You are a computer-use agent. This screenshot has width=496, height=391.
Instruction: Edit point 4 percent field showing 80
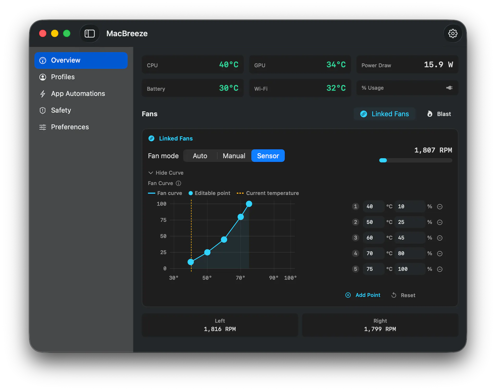[410, 253]
